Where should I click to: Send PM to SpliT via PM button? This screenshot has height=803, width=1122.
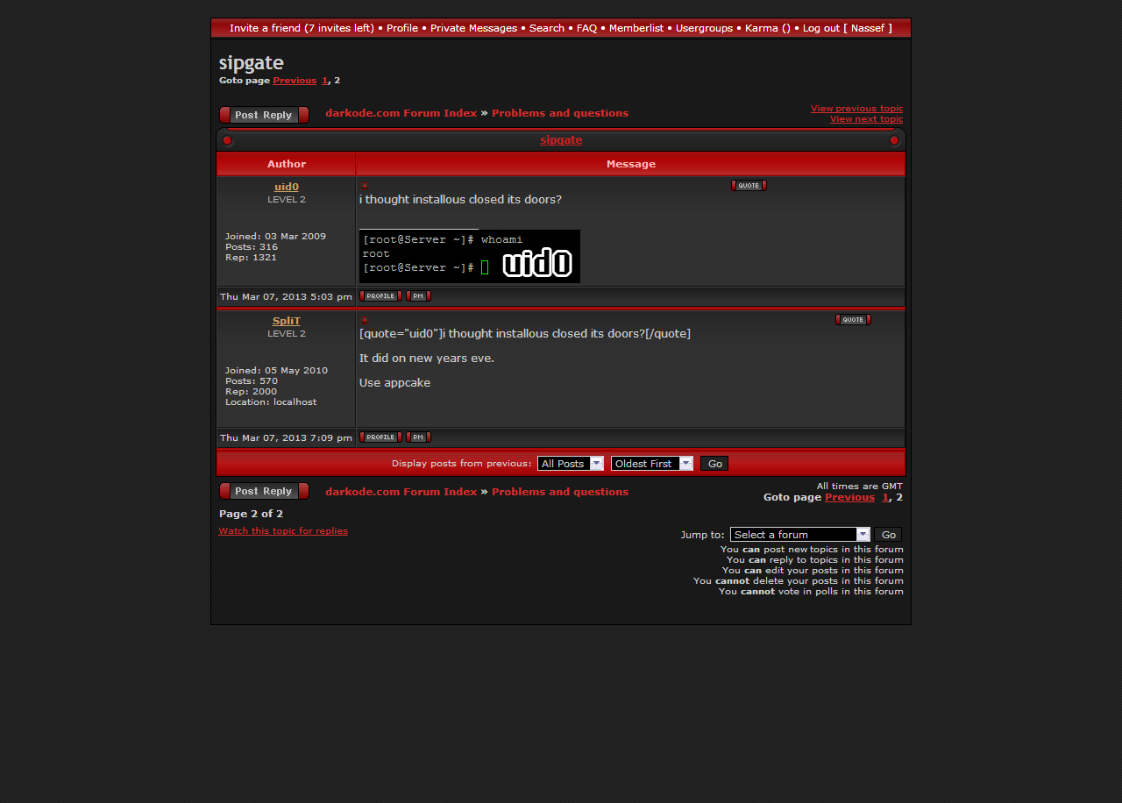pyautogui.click(x=418, y=437)
